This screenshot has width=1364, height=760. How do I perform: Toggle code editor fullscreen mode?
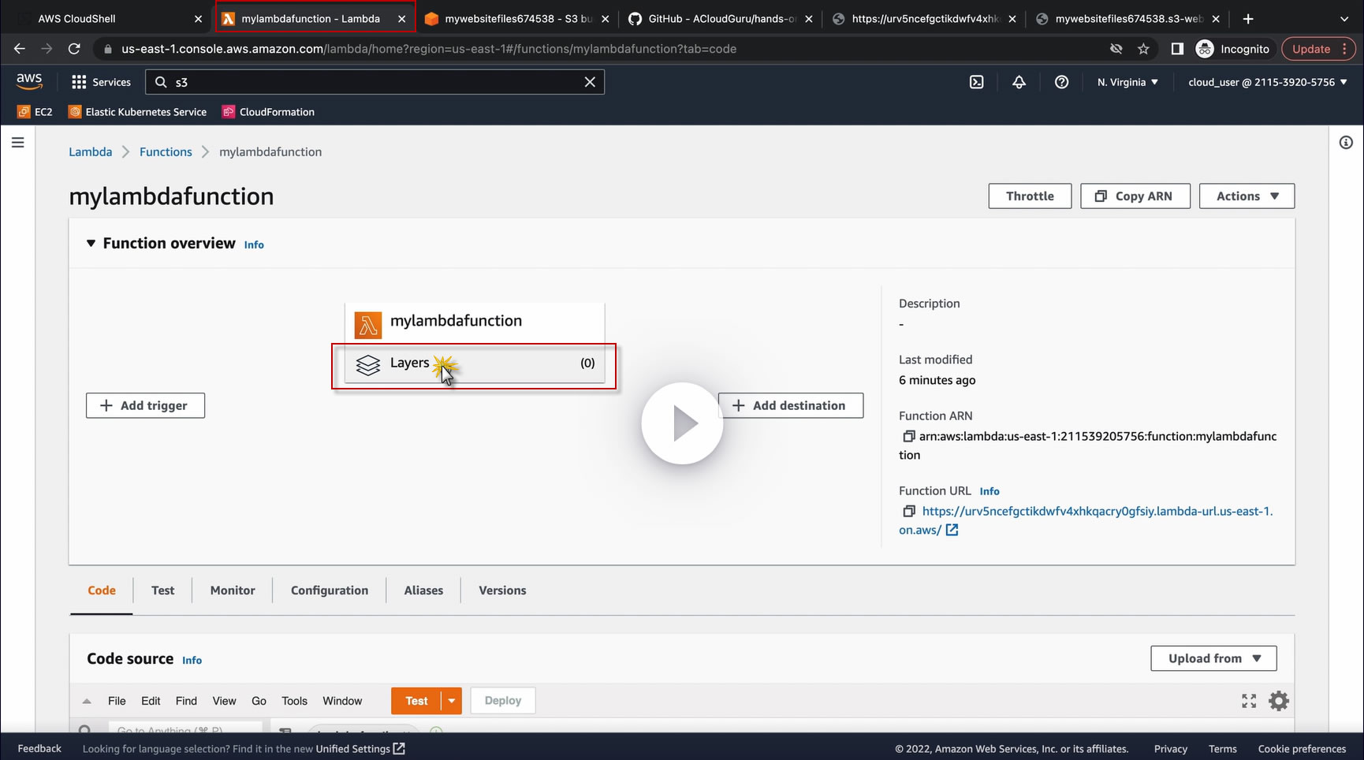(1249, 701)
